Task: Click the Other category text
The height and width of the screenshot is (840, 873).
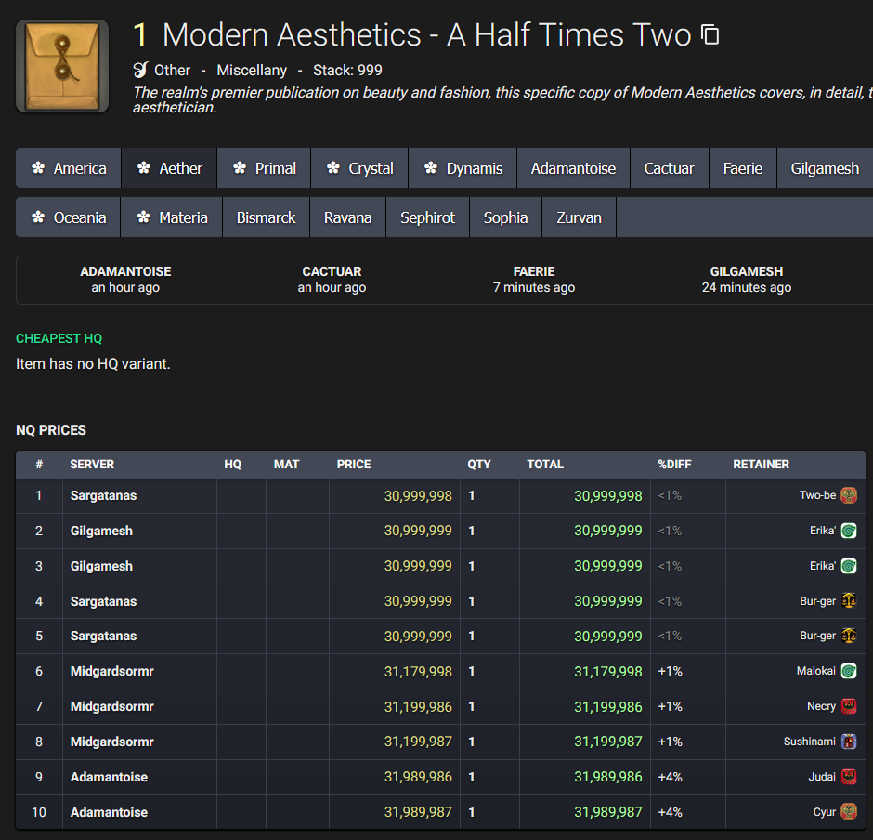Action: click(172, 71)
